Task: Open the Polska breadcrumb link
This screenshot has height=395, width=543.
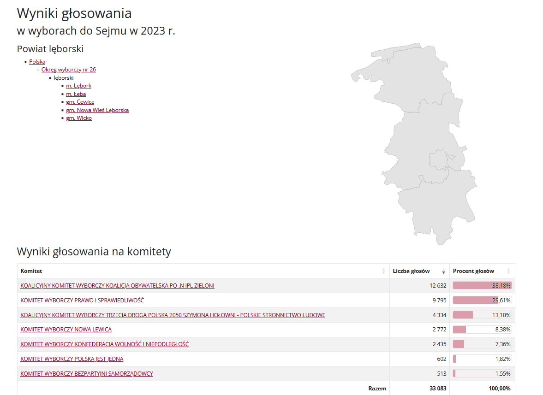Action: 37,62
